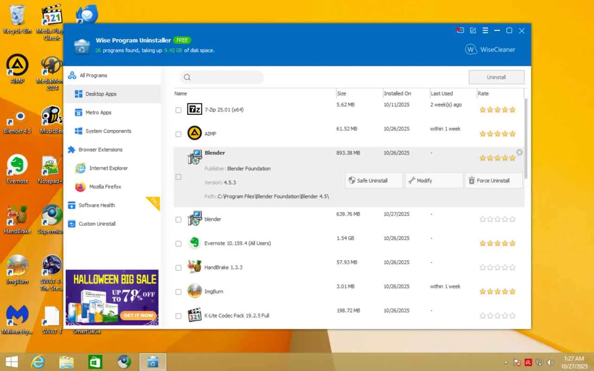Click Safe Uninstall for Blender
Screen dimensions: 594x371
374,180
